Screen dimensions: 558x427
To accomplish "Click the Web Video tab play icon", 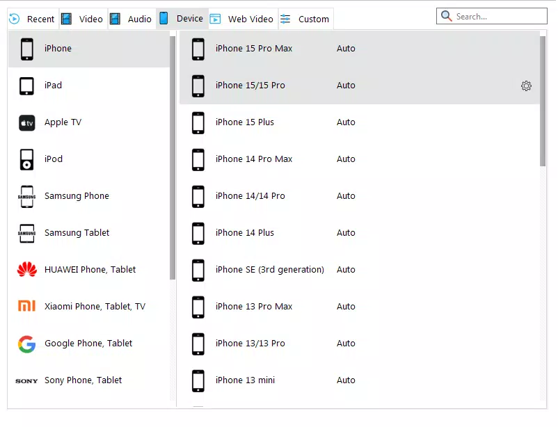I will pos(215,19).
